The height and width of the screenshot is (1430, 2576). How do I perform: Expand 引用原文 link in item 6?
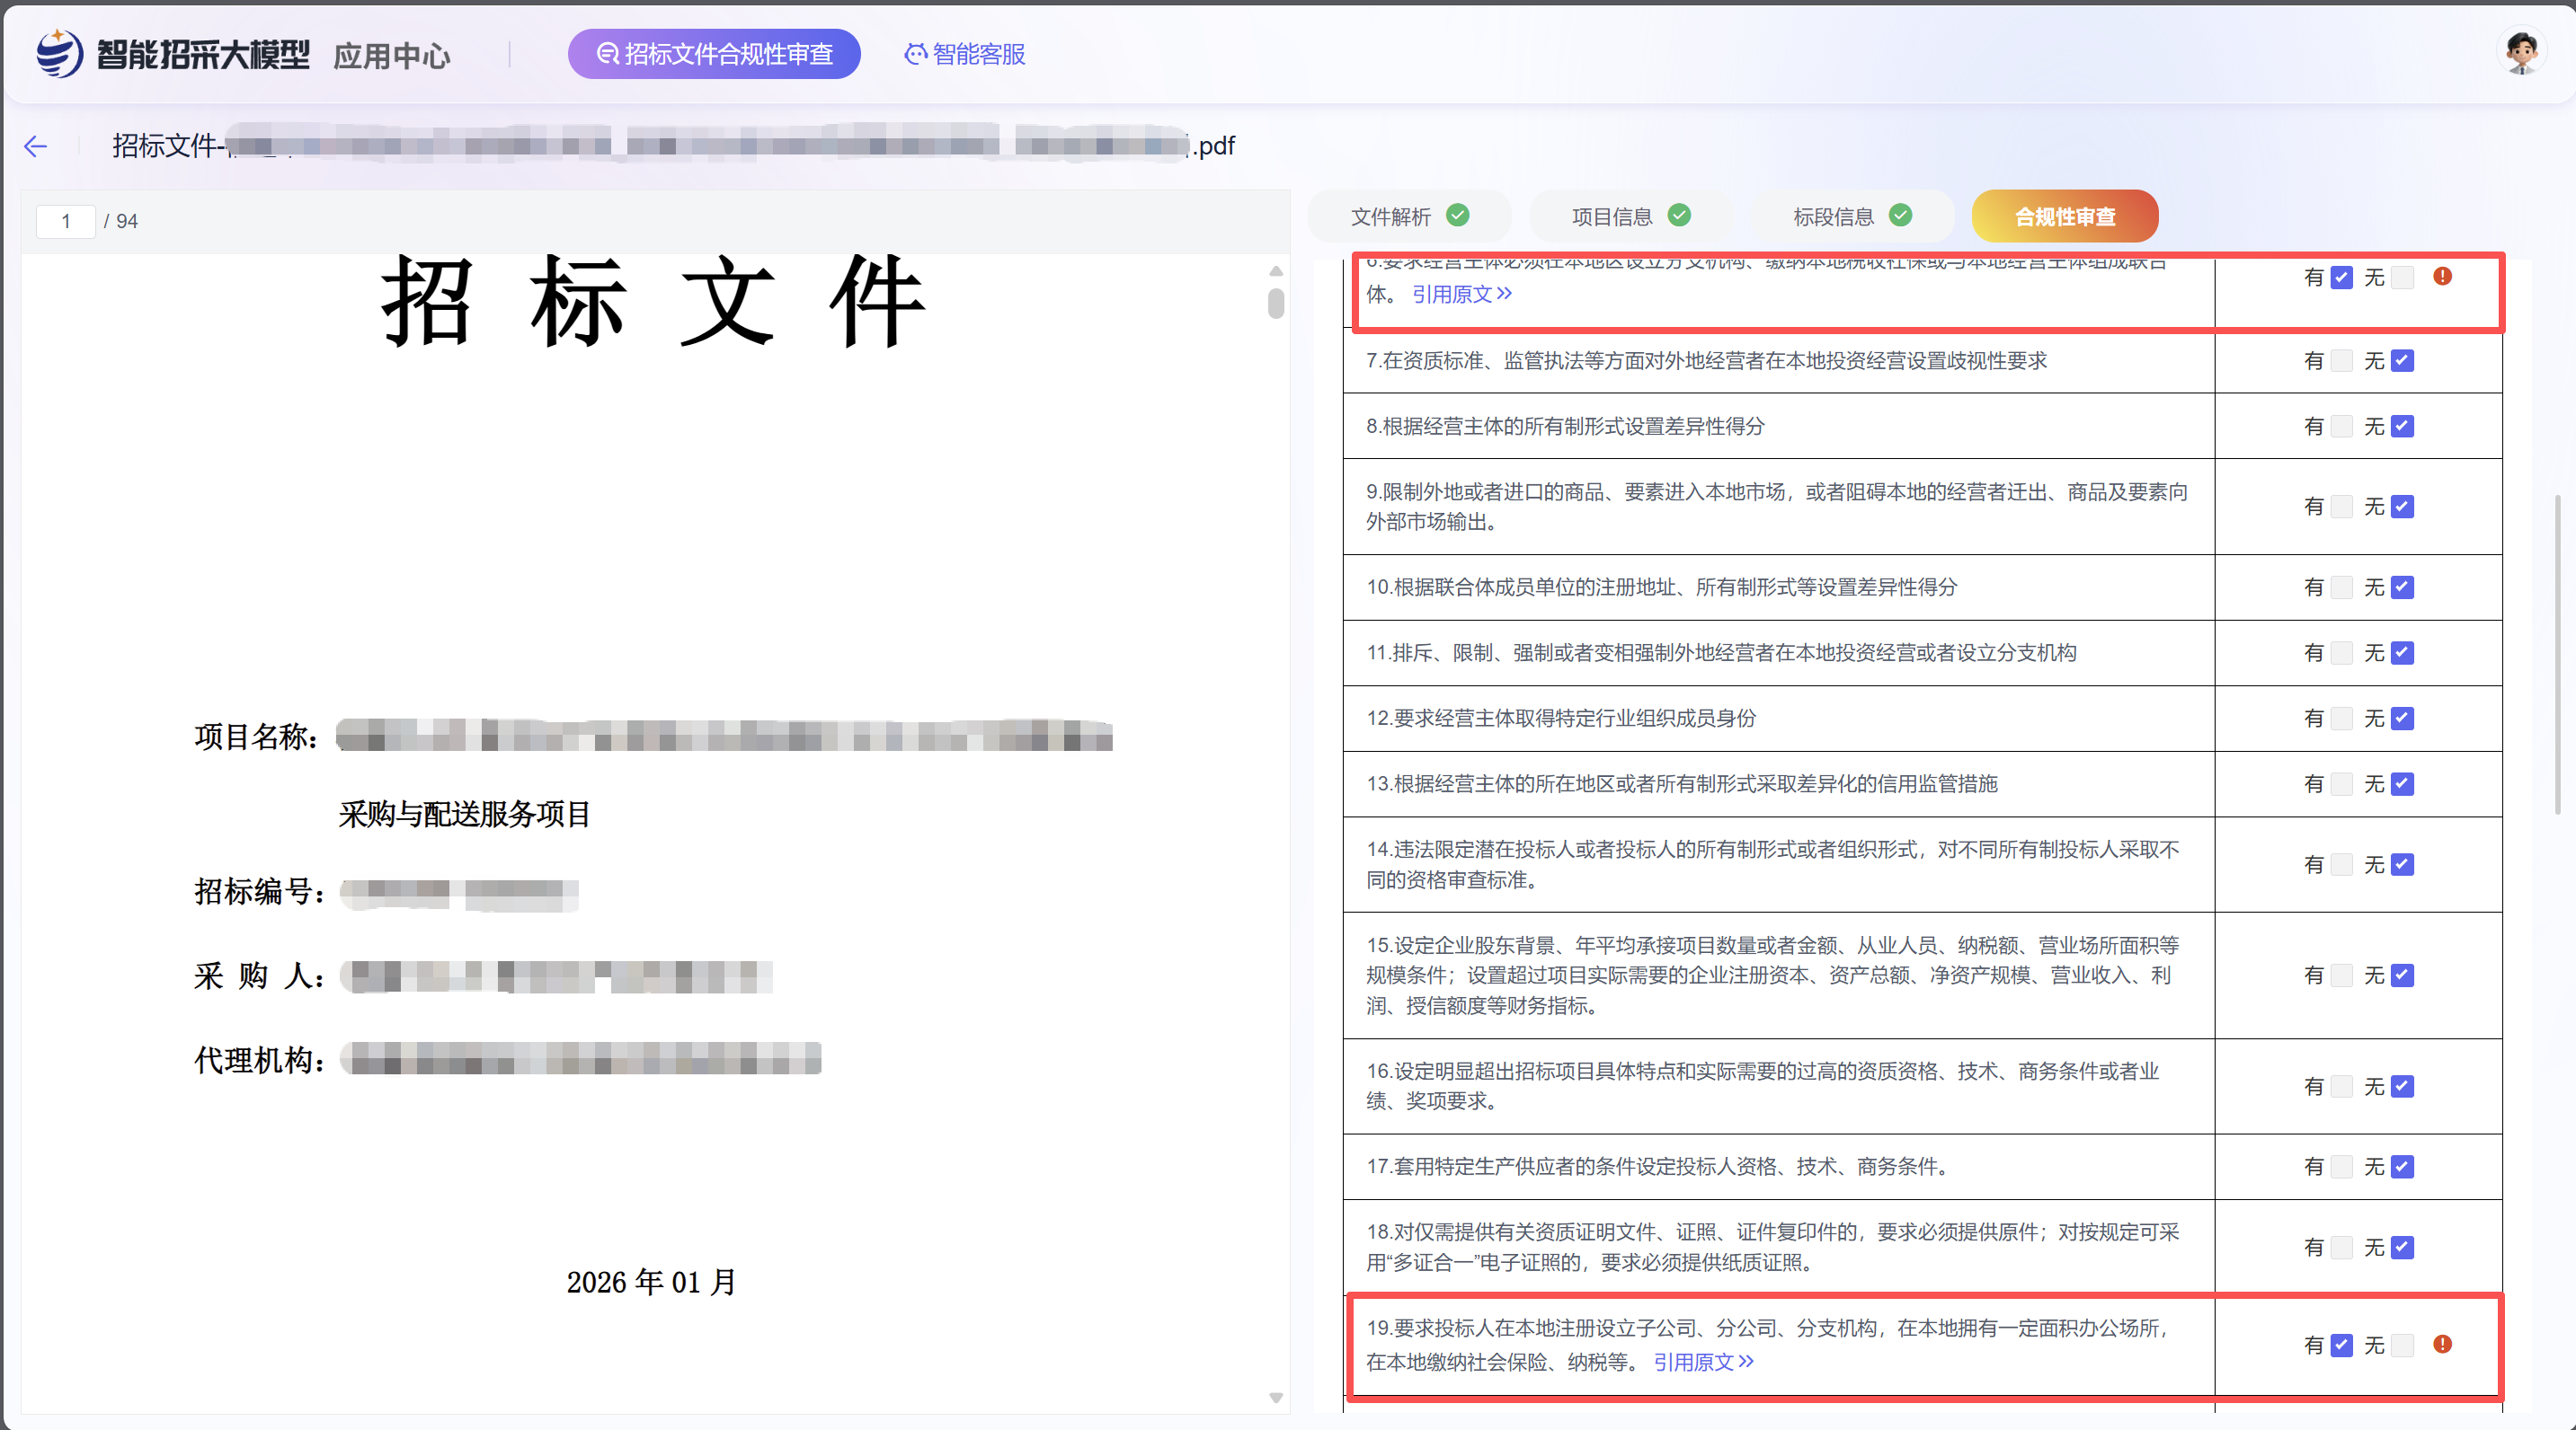[x=1461, y=294]
